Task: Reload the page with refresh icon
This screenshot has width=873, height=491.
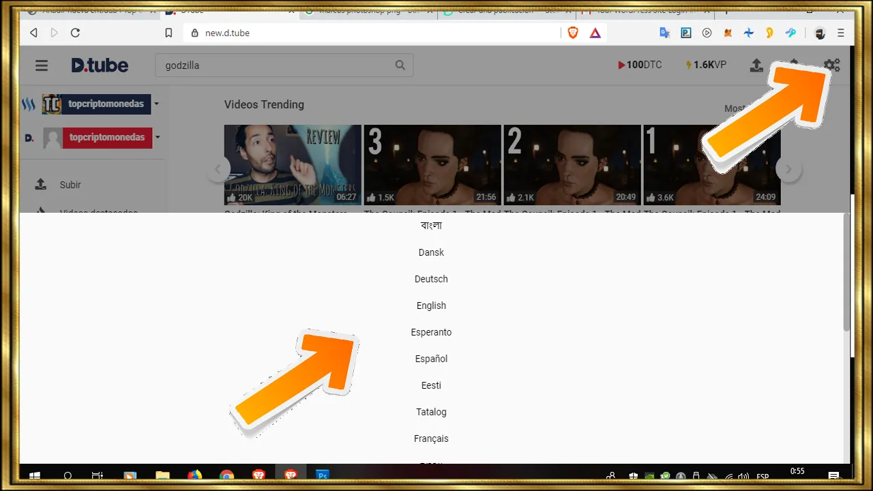Action: (75, 33)
